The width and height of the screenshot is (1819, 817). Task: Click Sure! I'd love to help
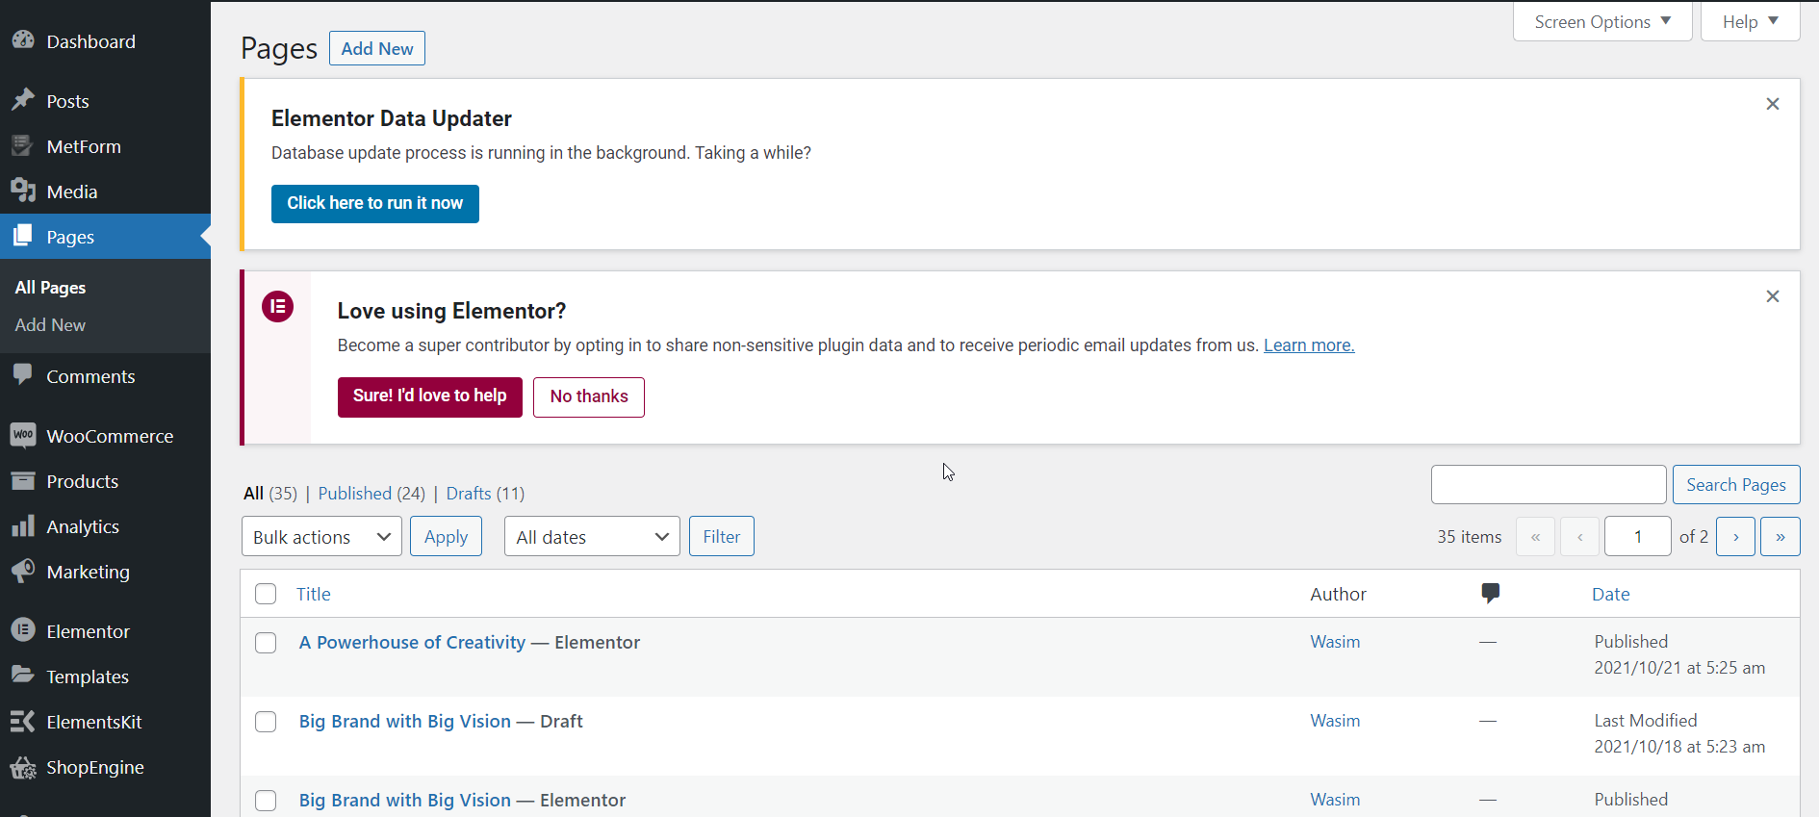430,396
